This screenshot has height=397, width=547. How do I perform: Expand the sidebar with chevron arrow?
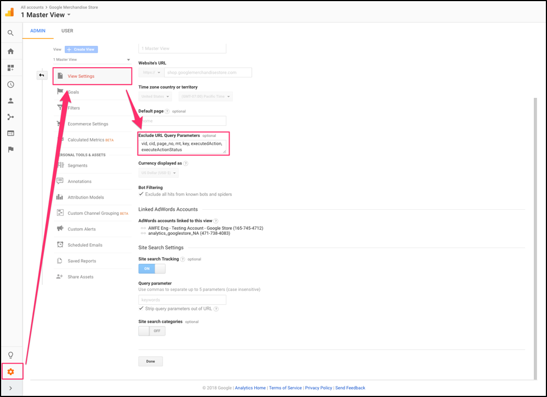click(x=11, y=388)
